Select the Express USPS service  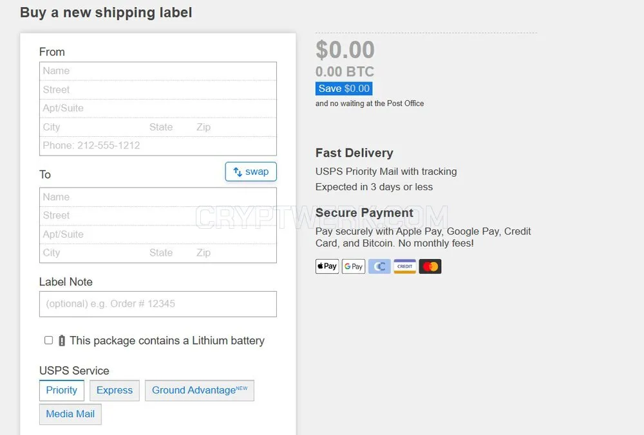(115, 391)
